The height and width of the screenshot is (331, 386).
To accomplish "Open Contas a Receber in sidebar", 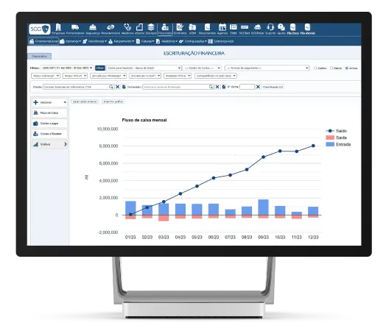I will [50, 134].
